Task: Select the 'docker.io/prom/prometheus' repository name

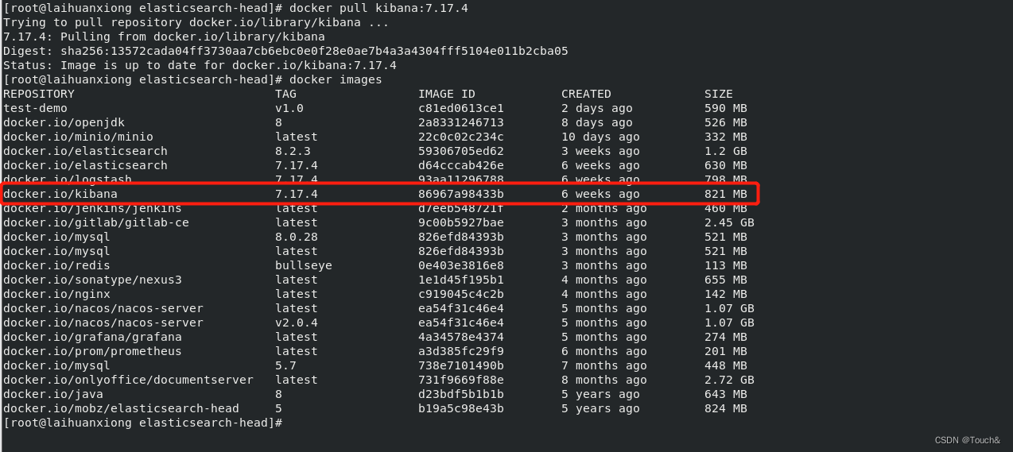Action: [92, 351]
